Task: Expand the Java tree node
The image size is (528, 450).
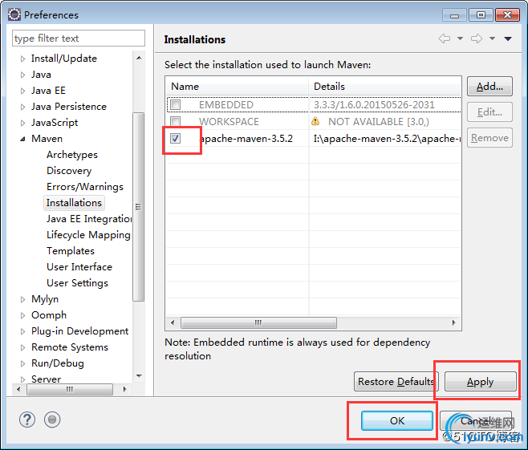Action: [x=22, y=75]
